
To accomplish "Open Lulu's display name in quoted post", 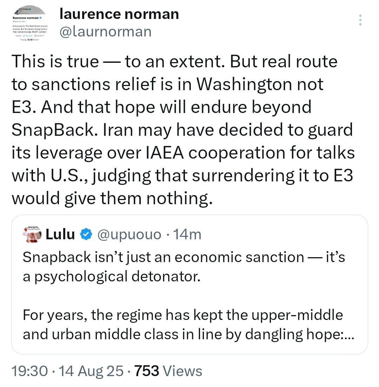I will pyautogui.click(x=60, y=234).
